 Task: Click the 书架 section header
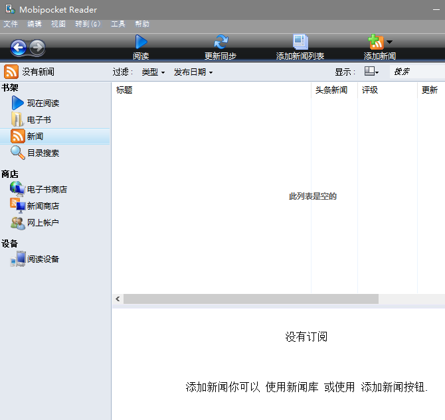point(10,88)
